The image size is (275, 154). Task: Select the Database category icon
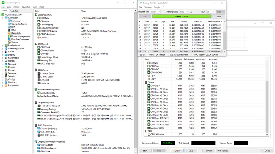point(6,83)
